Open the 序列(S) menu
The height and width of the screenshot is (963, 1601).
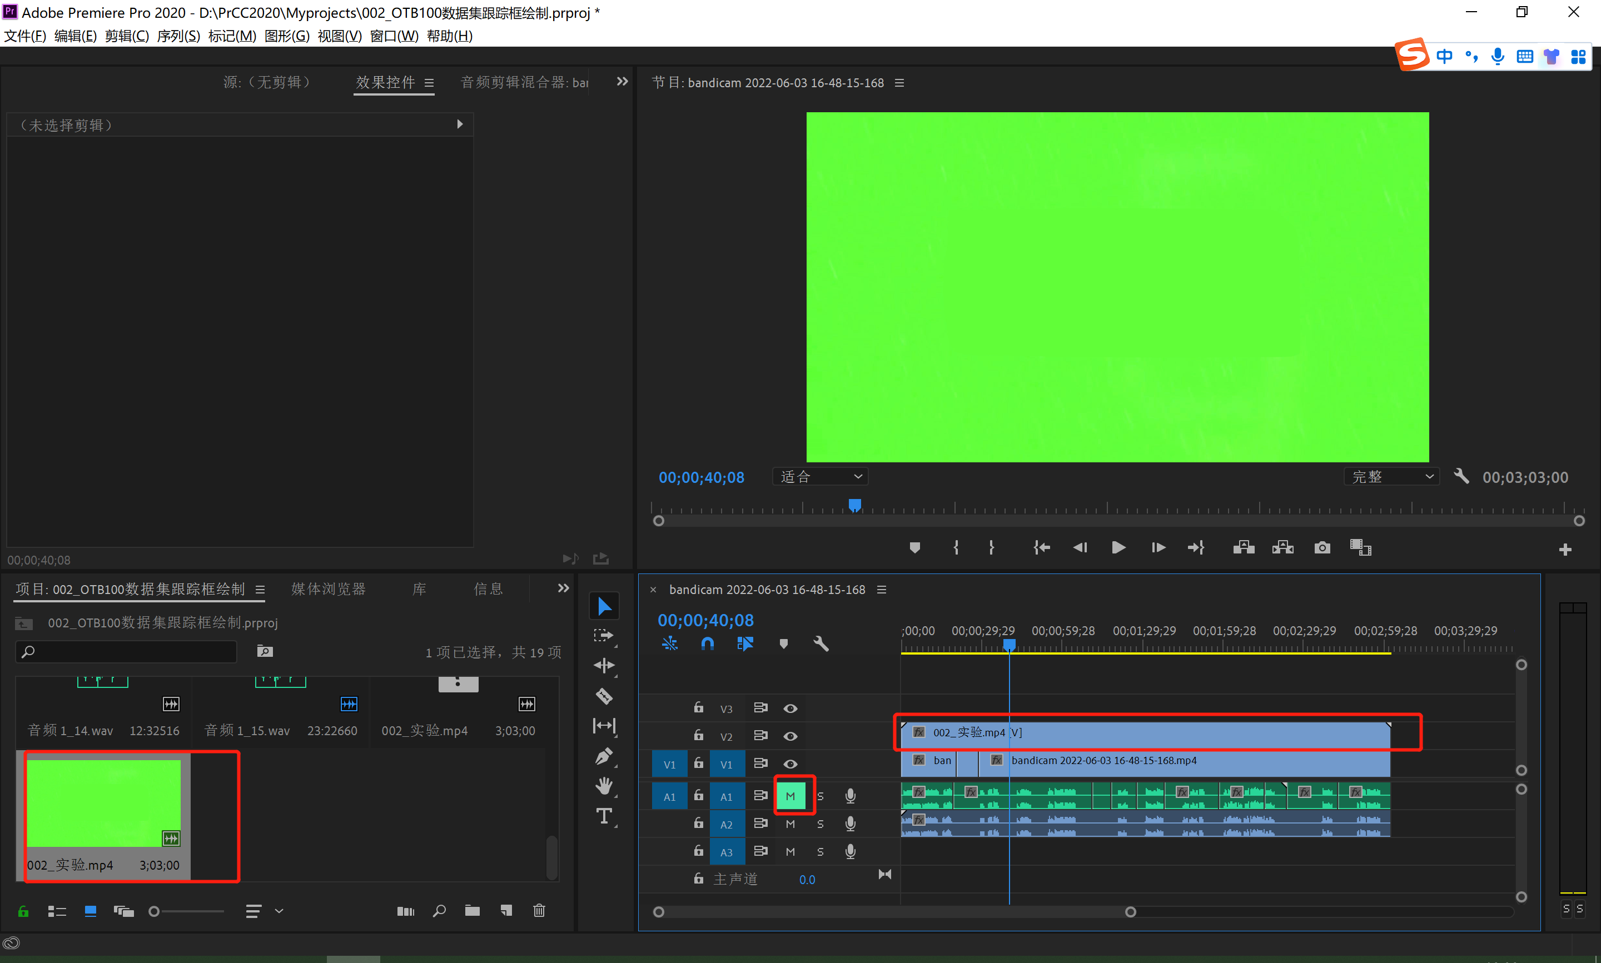(x=178, y=36)
